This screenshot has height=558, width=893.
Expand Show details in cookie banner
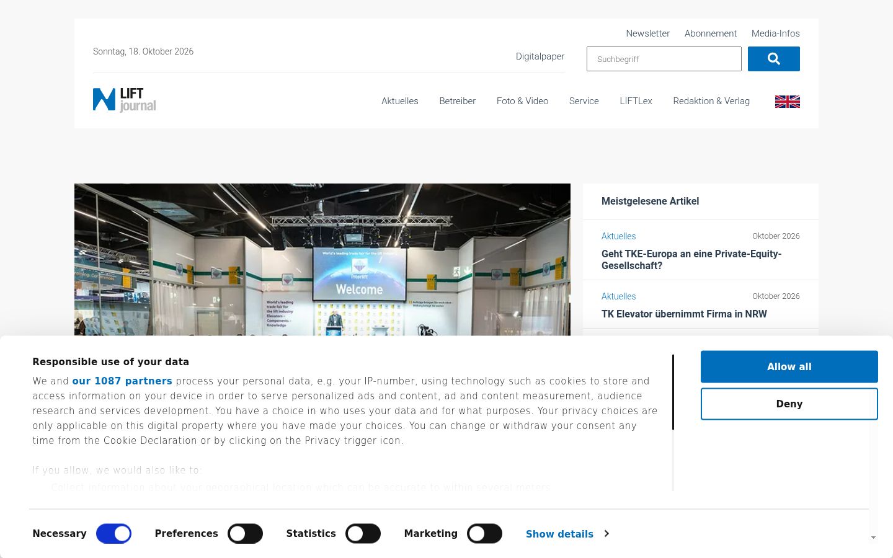click(x=567, y=534)
